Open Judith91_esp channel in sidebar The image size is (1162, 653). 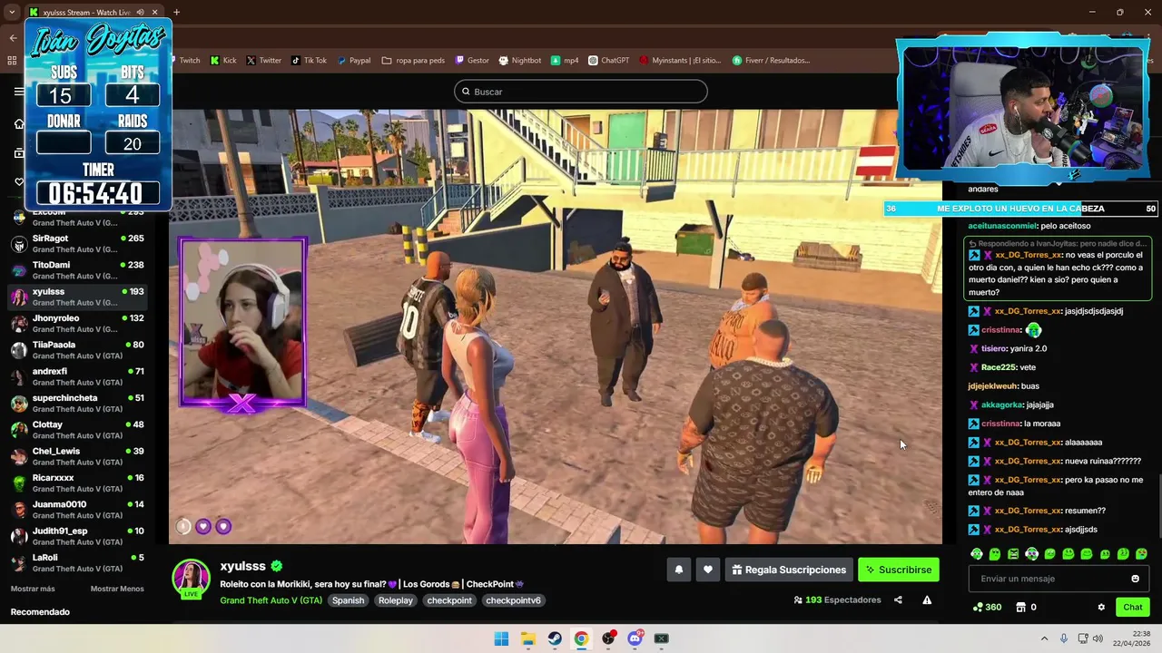[x=77, y=536]
